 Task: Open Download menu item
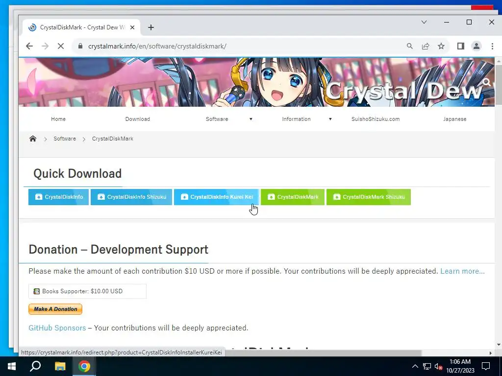click(138, 119)
